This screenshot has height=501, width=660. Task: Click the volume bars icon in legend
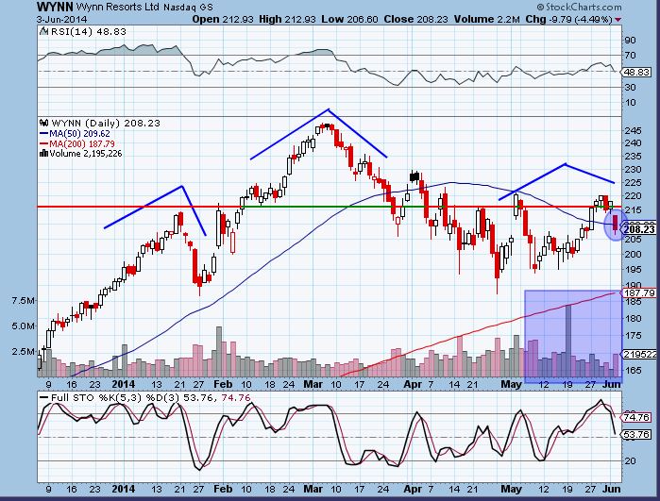click(x=43, y=154)
